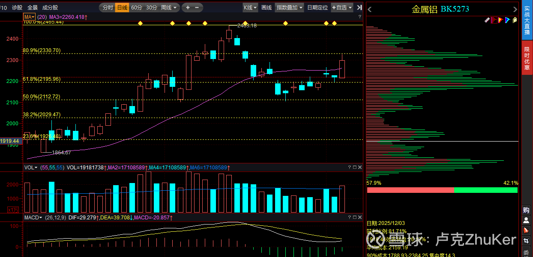Open the 成分股 constituents tab

pos(50,8)
